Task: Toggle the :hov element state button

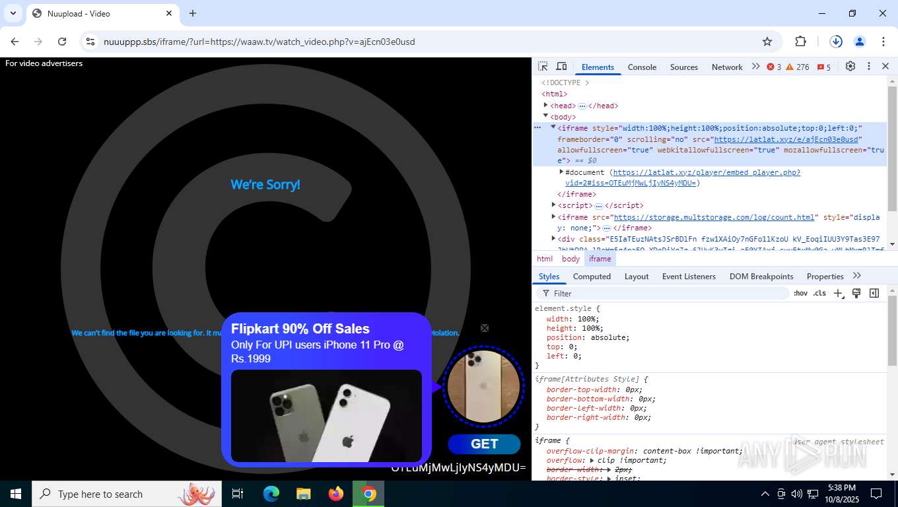Action: [800, 293]
